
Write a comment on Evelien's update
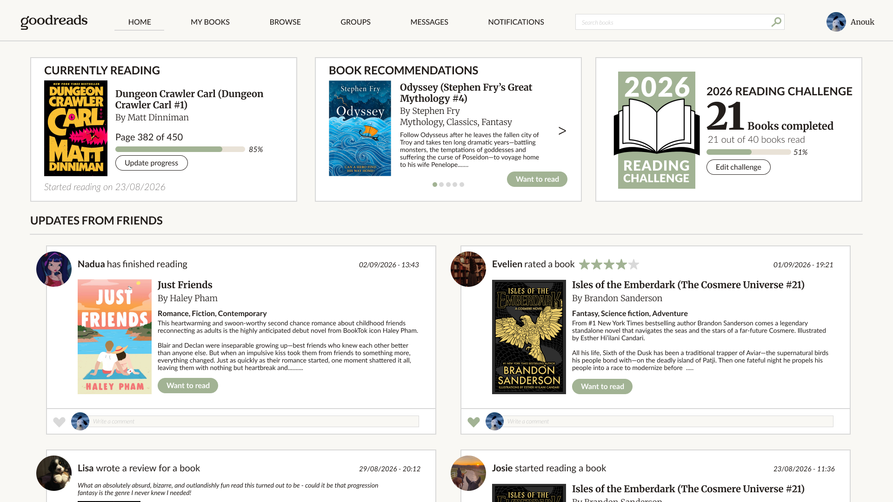[668, 422]
